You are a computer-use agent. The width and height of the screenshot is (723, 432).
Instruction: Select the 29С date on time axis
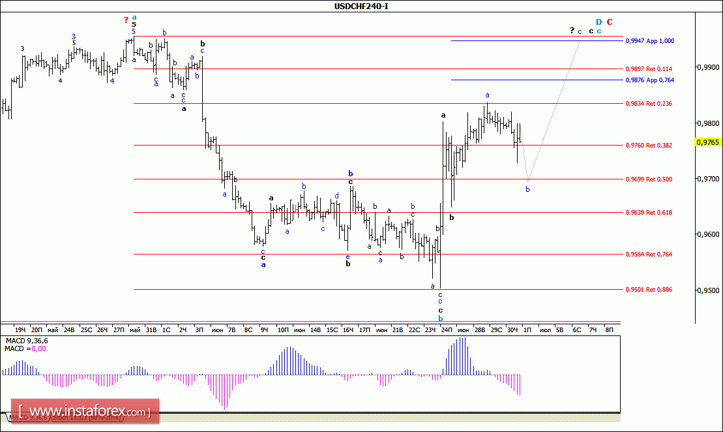click(x=497, y=330)
